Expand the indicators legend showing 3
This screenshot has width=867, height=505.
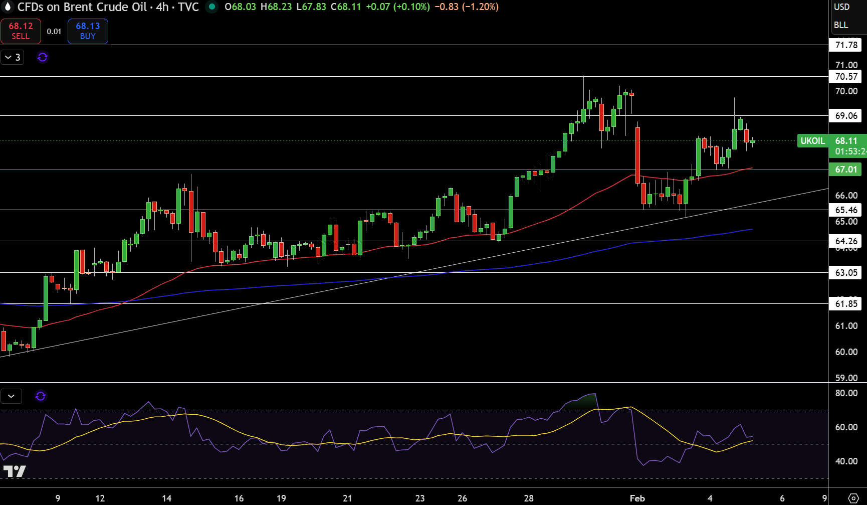point(13,57)
